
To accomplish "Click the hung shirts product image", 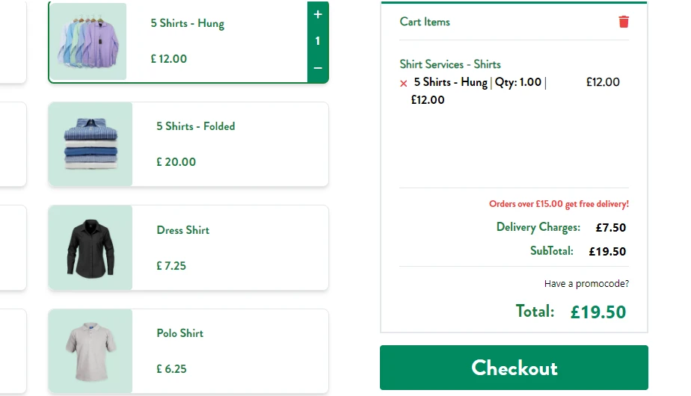I will click(88, 41).
